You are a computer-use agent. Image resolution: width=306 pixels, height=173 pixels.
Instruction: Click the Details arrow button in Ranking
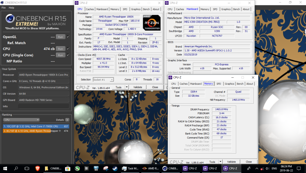point(67,120)
